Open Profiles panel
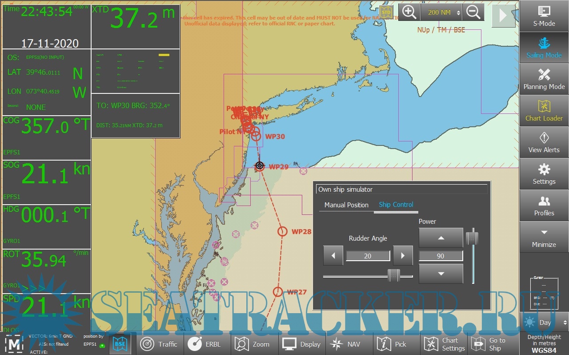Viewport: 569px width, 355px height. coord(544,206)
